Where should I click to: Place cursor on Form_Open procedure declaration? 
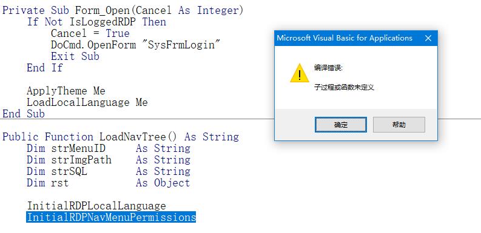123,10
